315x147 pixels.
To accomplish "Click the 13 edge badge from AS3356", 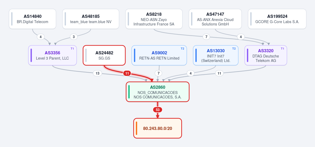I will [x=97, y=73].
